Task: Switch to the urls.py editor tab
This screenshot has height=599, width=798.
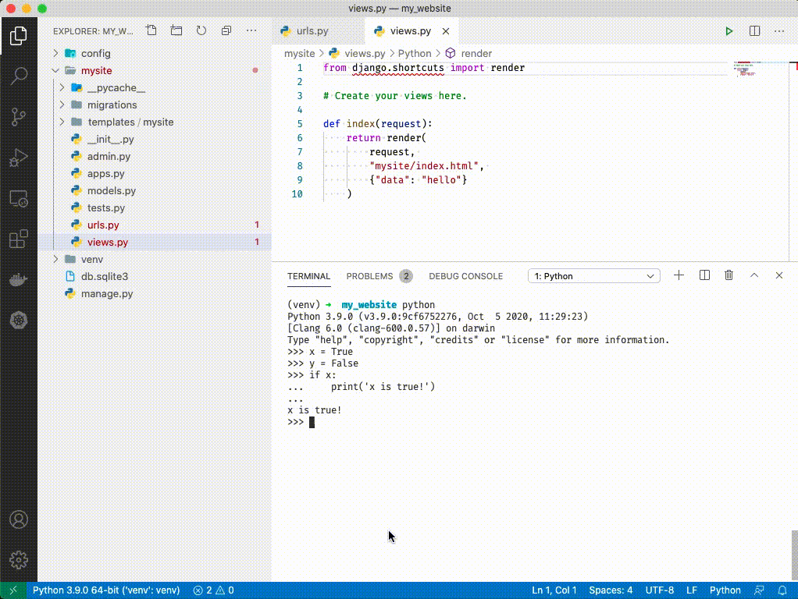Action: coord(312,31)
